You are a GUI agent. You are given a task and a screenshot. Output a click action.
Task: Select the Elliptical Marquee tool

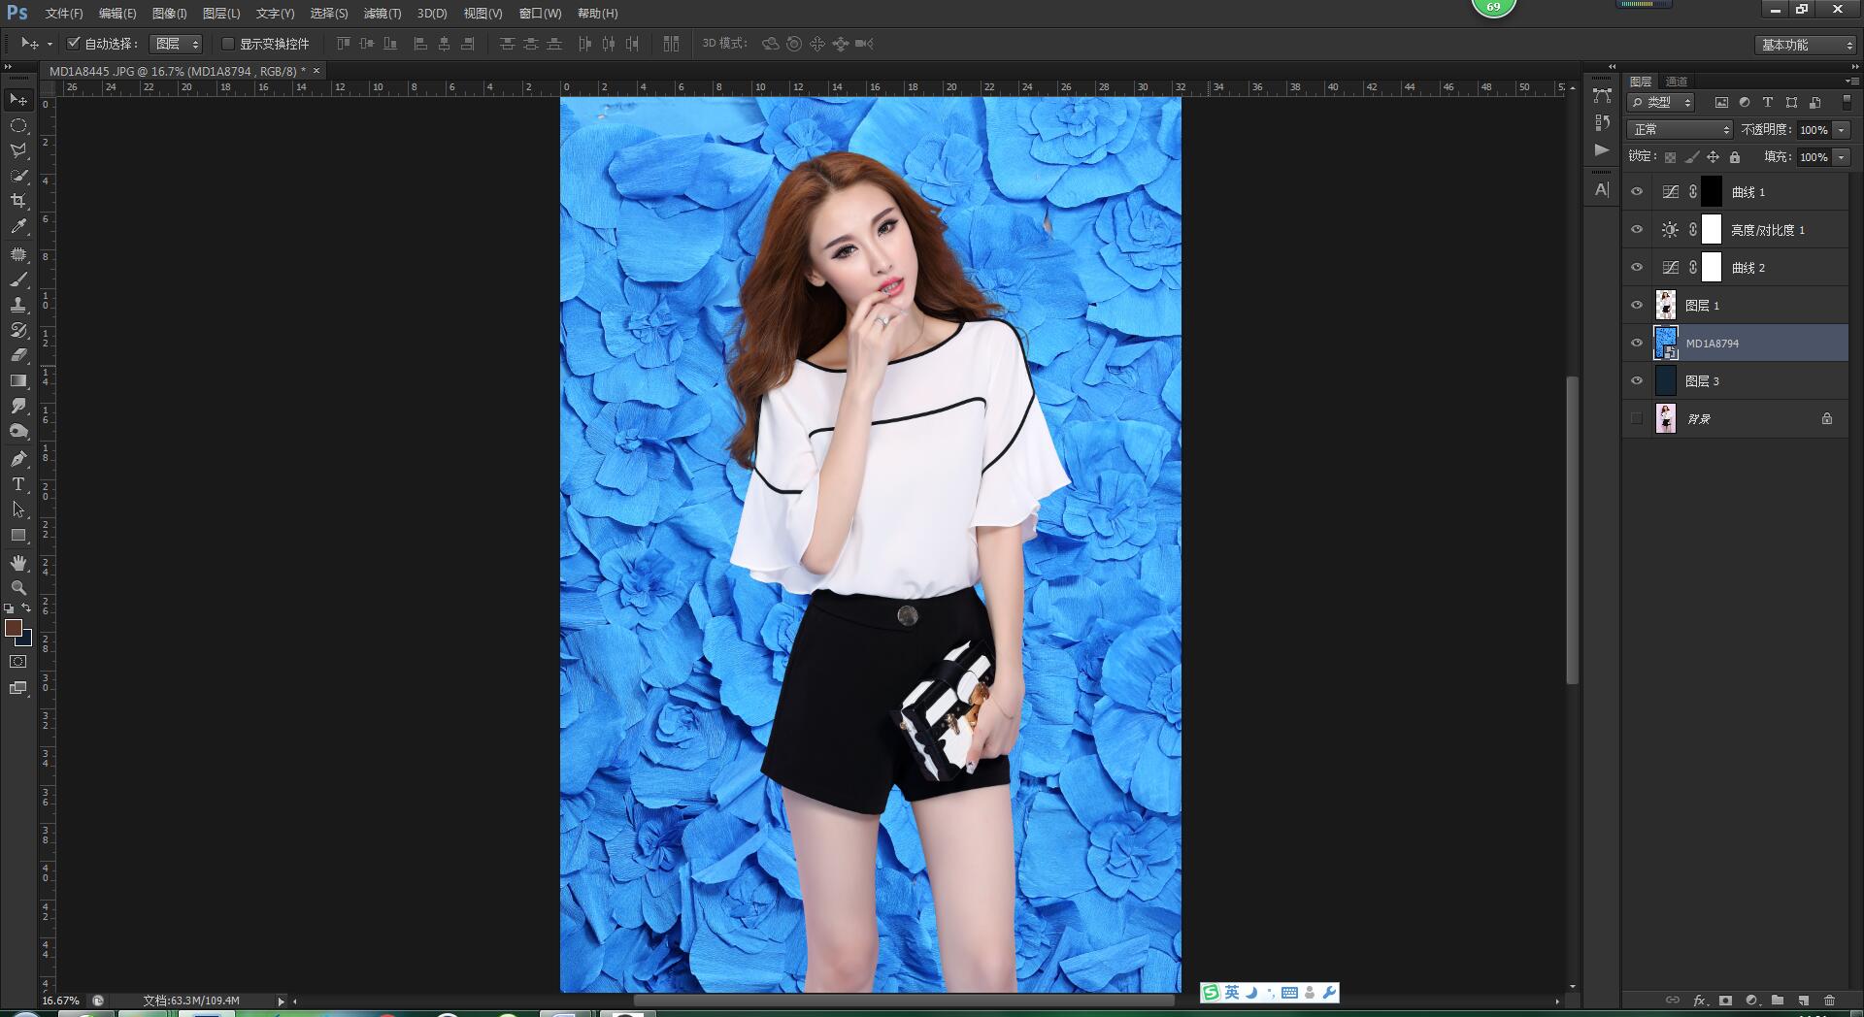coord(18,125)
